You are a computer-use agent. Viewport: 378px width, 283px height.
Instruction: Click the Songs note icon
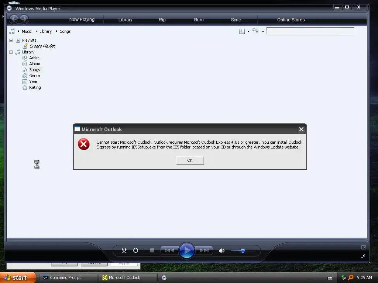coord(25,70)
